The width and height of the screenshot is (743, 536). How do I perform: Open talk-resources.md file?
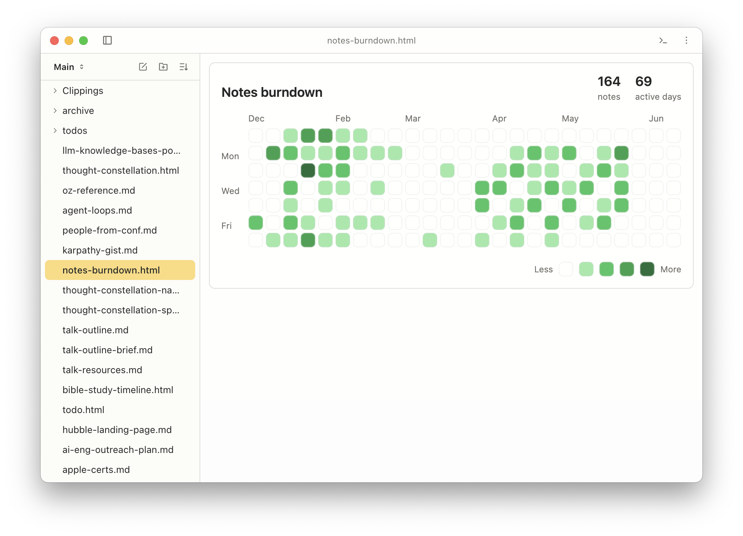tap(120, 370)
